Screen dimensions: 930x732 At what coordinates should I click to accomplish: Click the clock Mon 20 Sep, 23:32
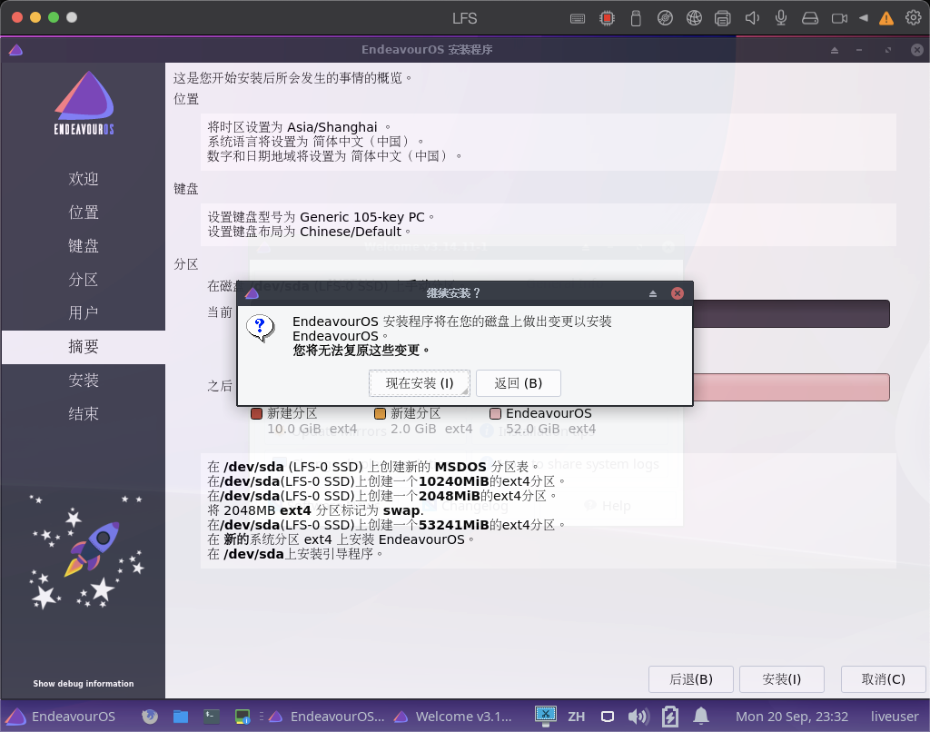(792, 717)
